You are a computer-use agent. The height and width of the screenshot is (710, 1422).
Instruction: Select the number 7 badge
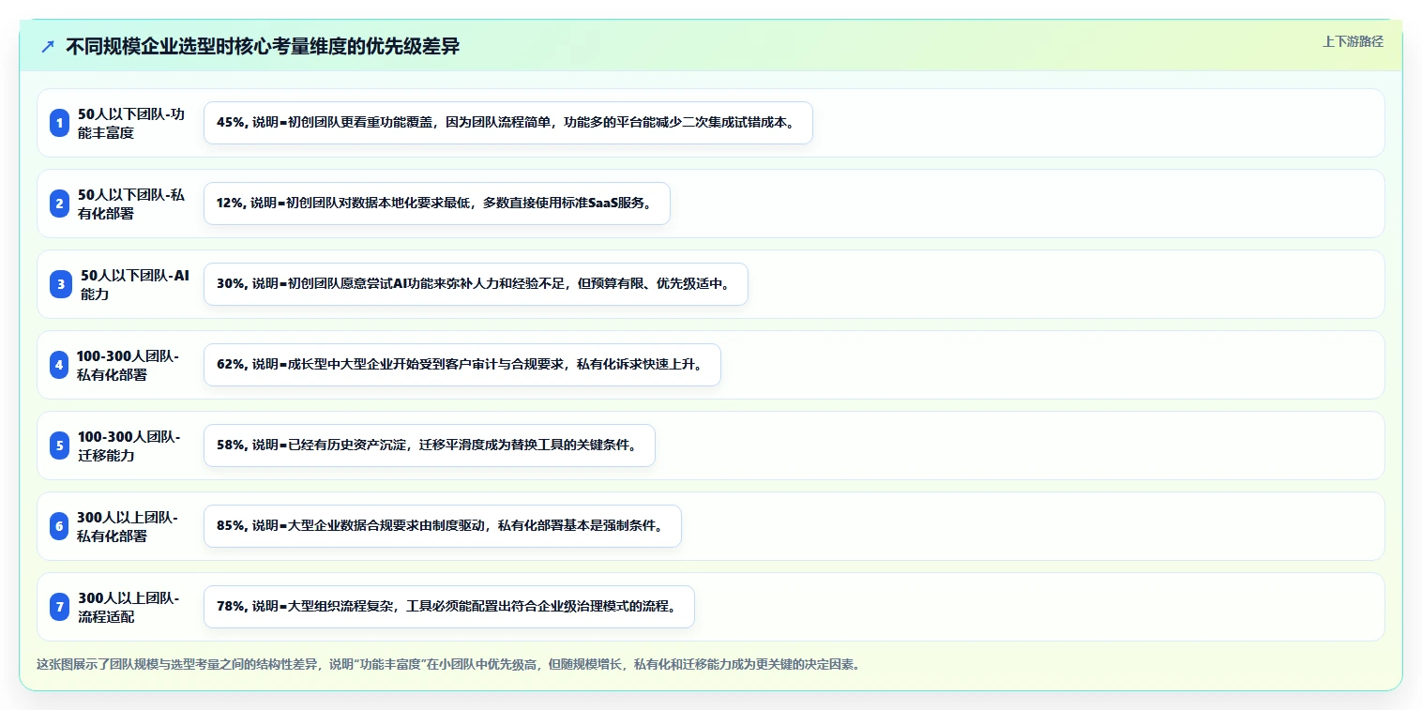click(x=60, y=607)
